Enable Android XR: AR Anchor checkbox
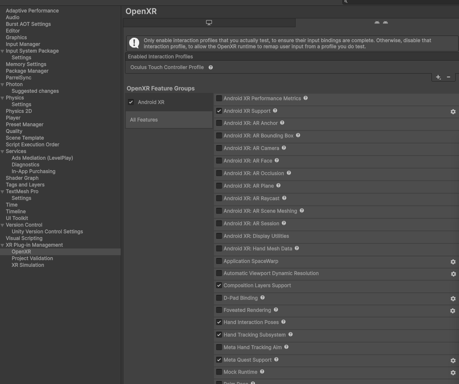 219,123
